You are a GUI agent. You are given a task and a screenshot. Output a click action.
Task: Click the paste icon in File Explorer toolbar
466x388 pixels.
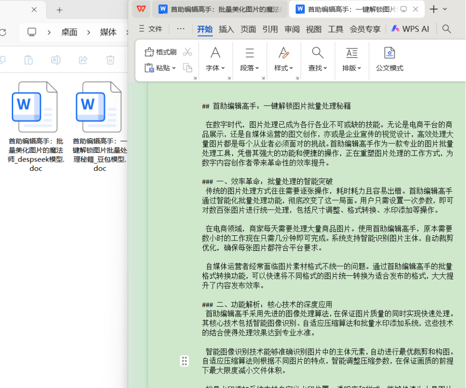(29, 60)
